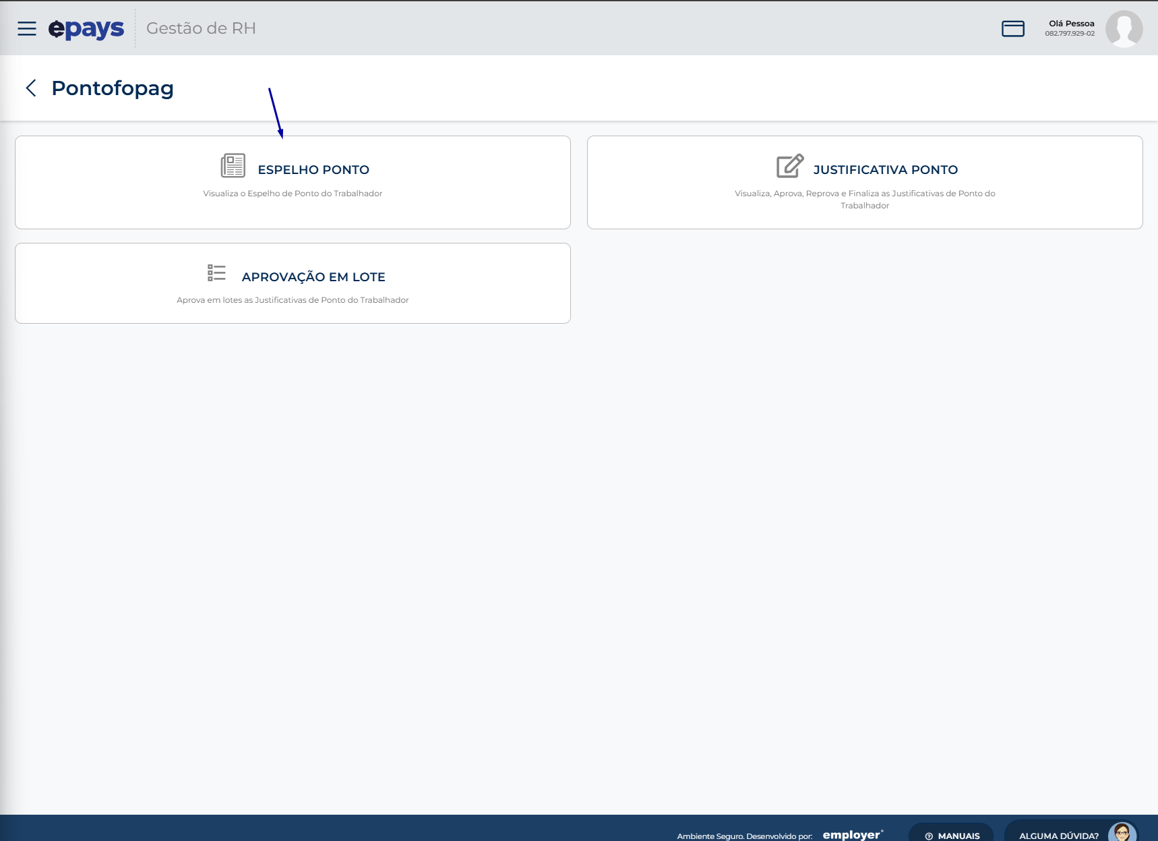Open the ESPELHO PONTO card
1158x841 pixels.
coord(293,182)
